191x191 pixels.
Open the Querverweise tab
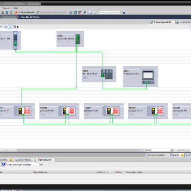tap(23, 160)
